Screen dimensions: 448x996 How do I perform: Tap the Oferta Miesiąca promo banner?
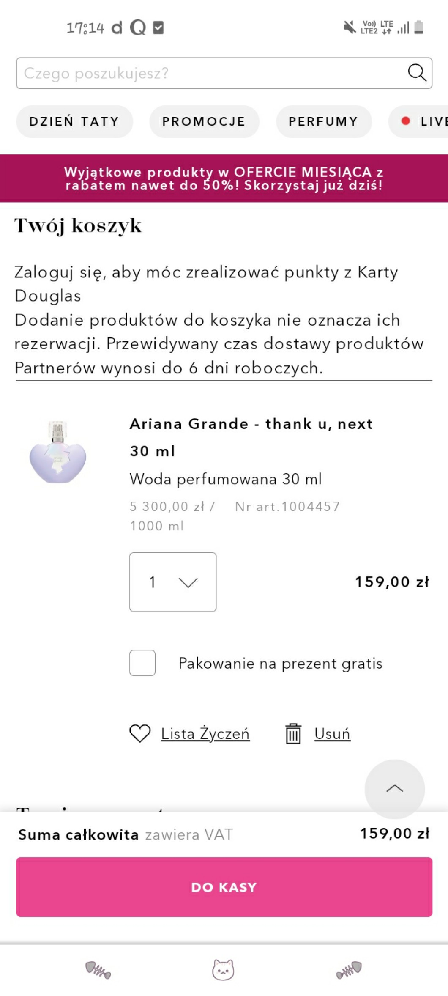point(224,178)
